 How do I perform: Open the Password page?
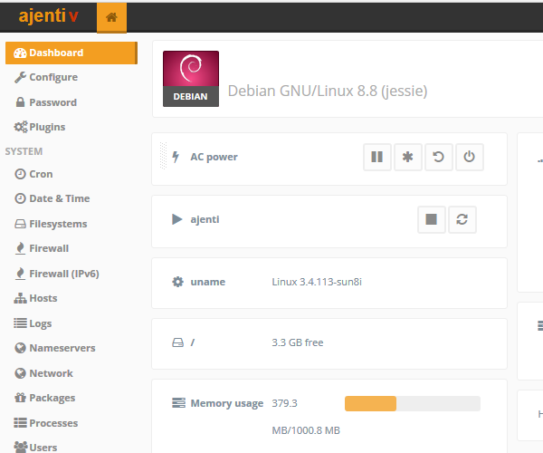(46, 102)
